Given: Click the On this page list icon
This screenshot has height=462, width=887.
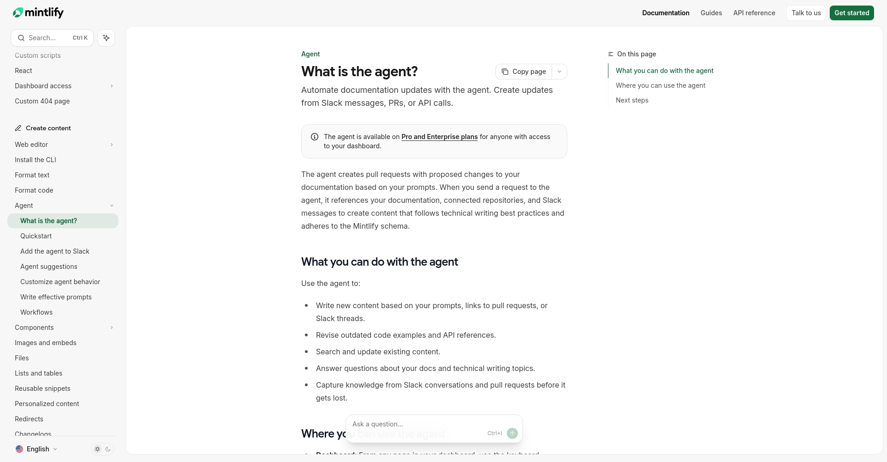Looking at the screenshot, I should click(610, 54).
